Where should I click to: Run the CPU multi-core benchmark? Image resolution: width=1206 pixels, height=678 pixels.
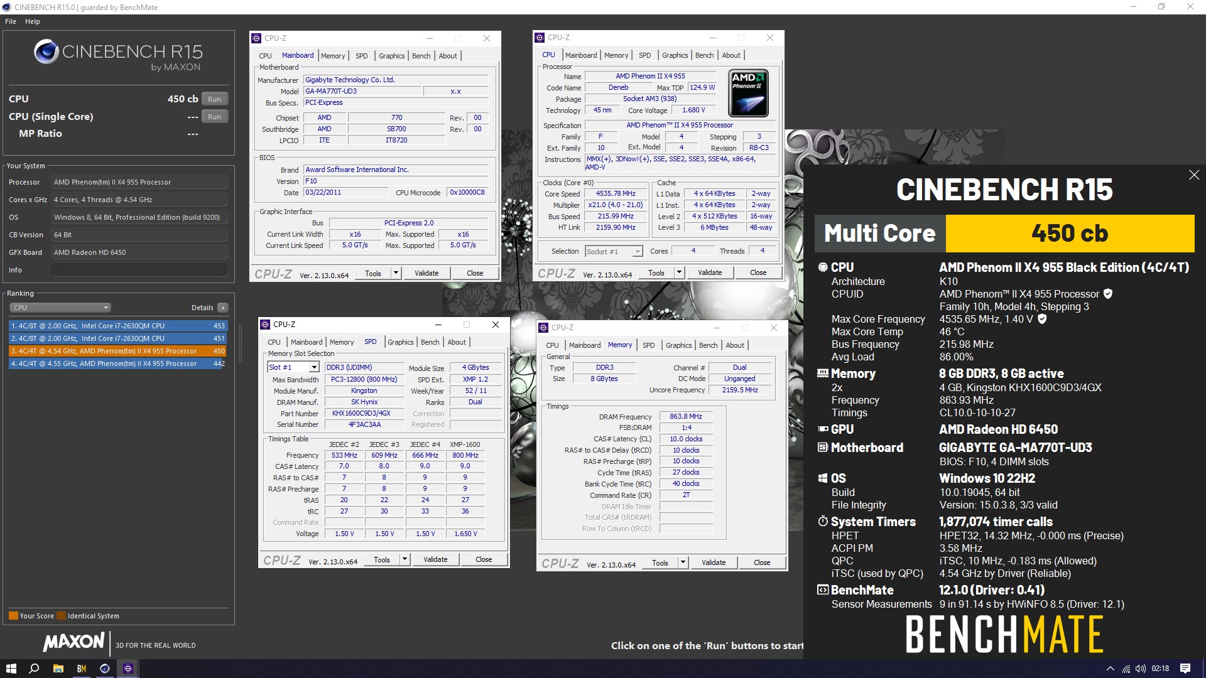[x=215, y=99]
